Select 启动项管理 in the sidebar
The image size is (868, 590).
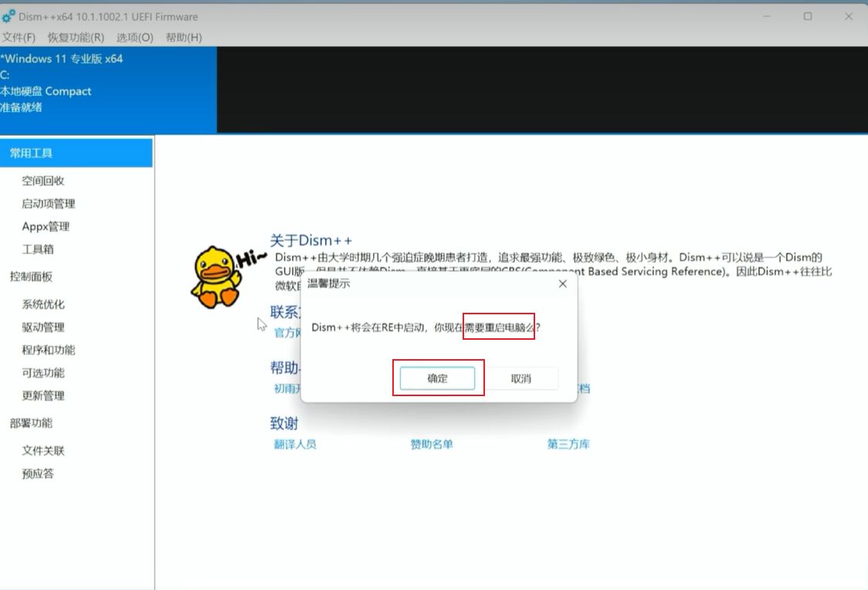click(49, 204)
